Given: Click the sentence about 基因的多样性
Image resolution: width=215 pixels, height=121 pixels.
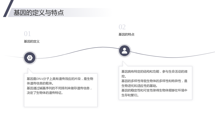Looking at the screenshot, I should [154, 83].
